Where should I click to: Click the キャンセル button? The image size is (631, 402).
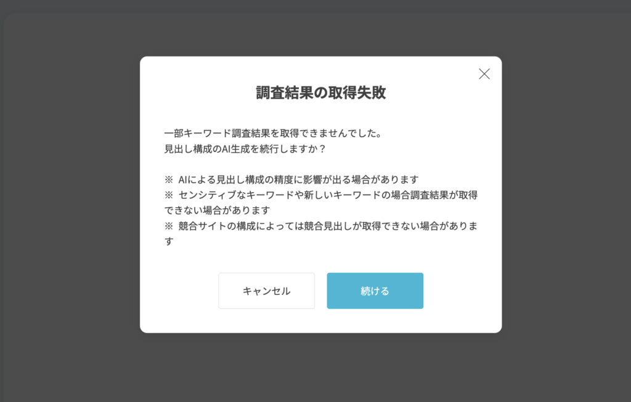pos(266,291)
